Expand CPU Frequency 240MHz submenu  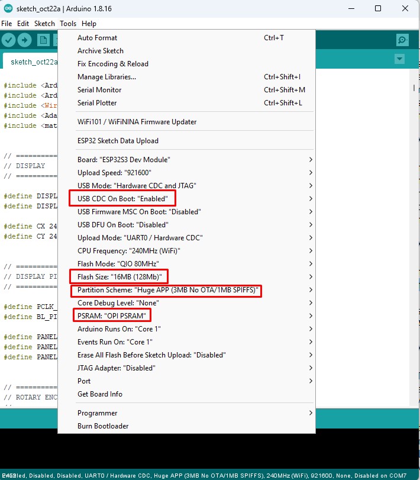[186, 251]
